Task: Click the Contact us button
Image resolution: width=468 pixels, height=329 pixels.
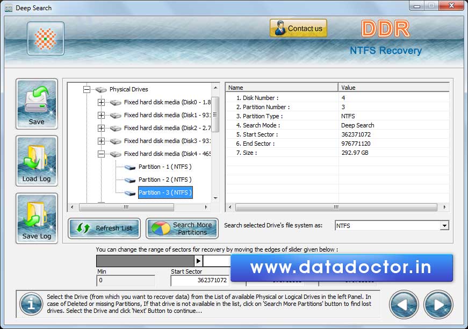Action: (298, 28)
